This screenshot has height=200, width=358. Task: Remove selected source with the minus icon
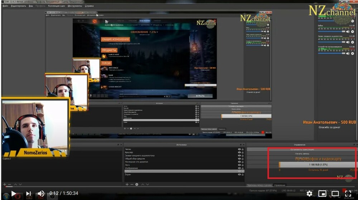pos(132,185)
